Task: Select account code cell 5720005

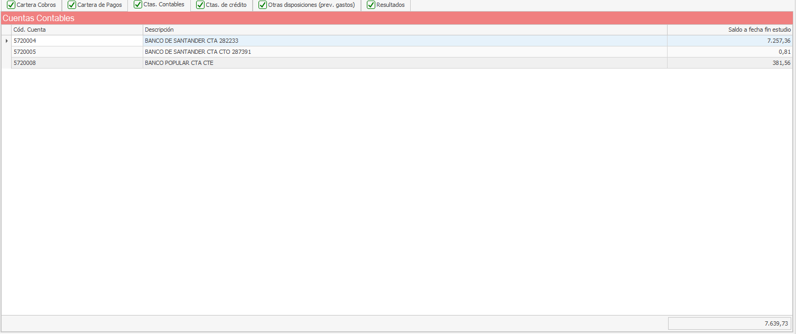Action: pyautogui.click(x=77, y=52)
